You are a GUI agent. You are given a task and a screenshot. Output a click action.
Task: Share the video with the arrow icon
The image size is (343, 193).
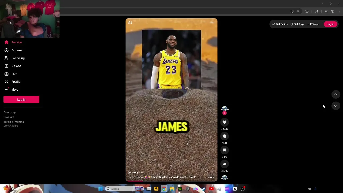coord(225,164)
